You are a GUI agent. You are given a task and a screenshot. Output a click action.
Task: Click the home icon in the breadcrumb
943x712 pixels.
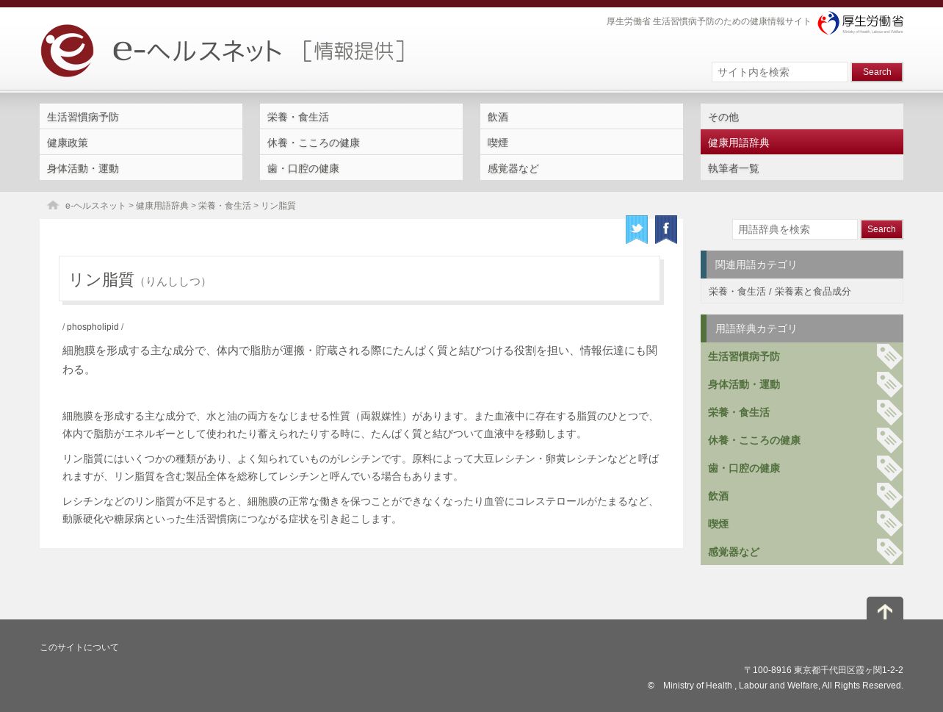point(53,205)
